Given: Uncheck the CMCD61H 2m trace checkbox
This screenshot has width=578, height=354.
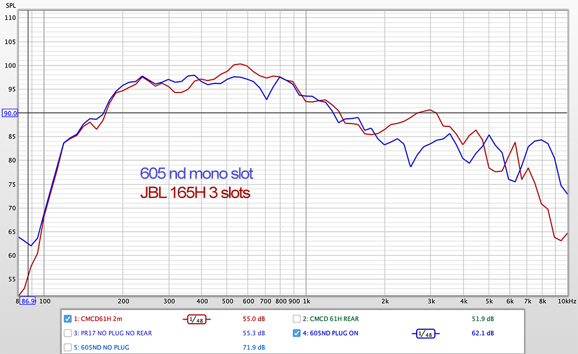Looking at the screenshot, I should 68,319.
